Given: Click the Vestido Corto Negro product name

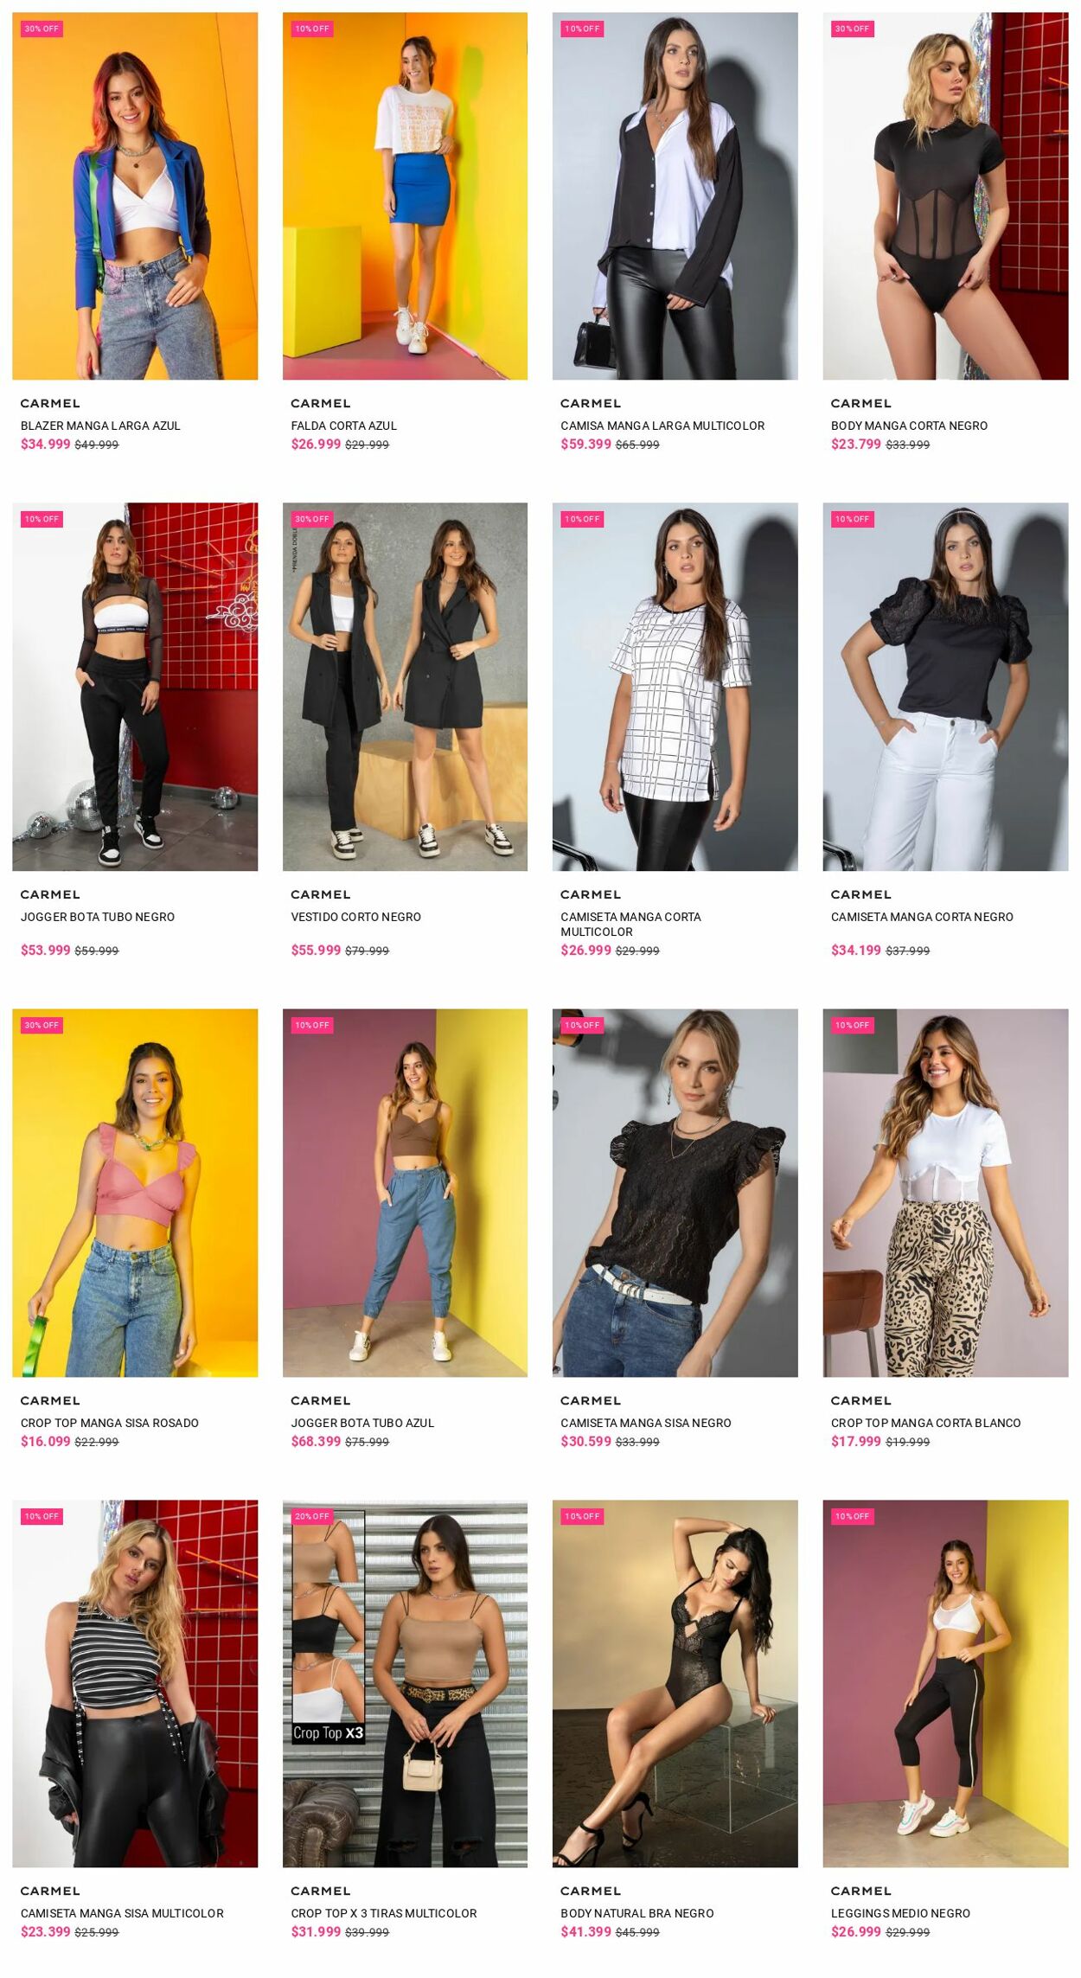Looking at the screenshot, I should click(355, 917).
